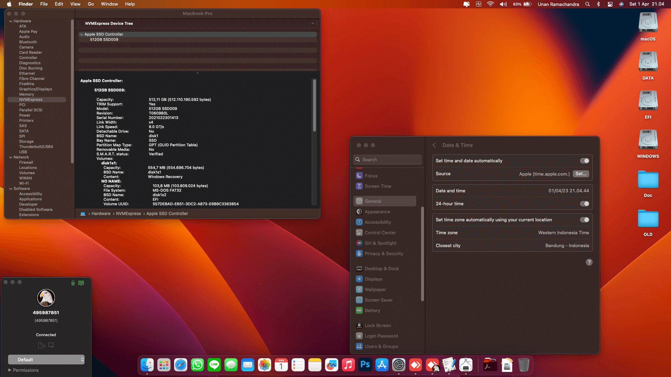Click the file transfer icon in the AnyDesk session
The width and height of the screenshot is (671, 377).
41,345
